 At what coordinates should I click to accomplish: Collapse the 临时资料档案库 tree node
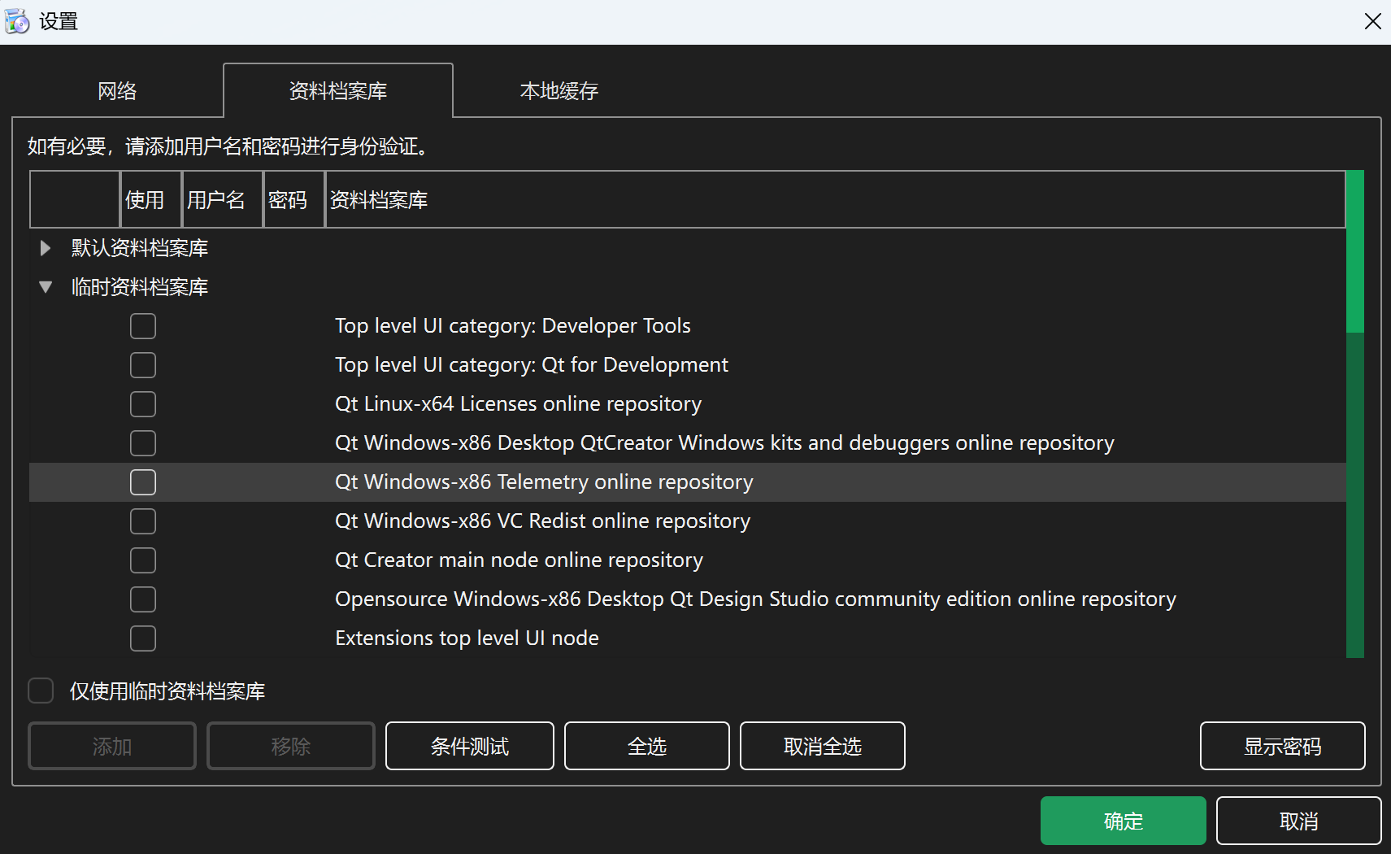(46, 287)
